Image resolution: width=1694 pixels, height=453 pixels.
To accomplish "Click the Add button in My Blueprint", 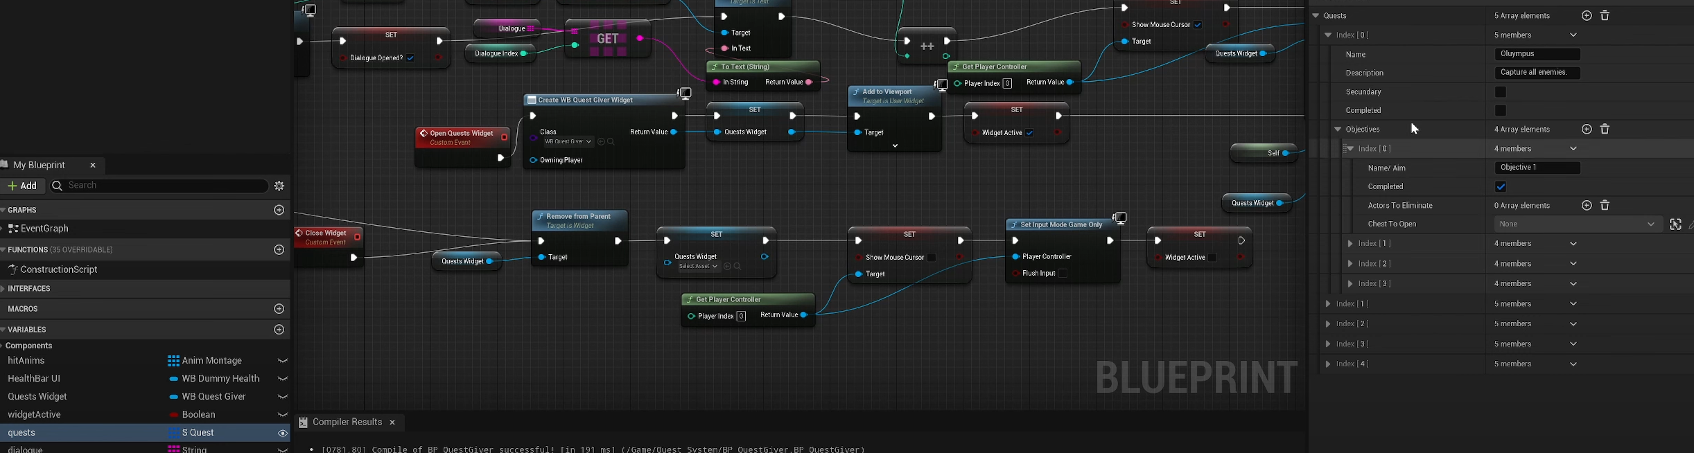I will pos(22,186).
